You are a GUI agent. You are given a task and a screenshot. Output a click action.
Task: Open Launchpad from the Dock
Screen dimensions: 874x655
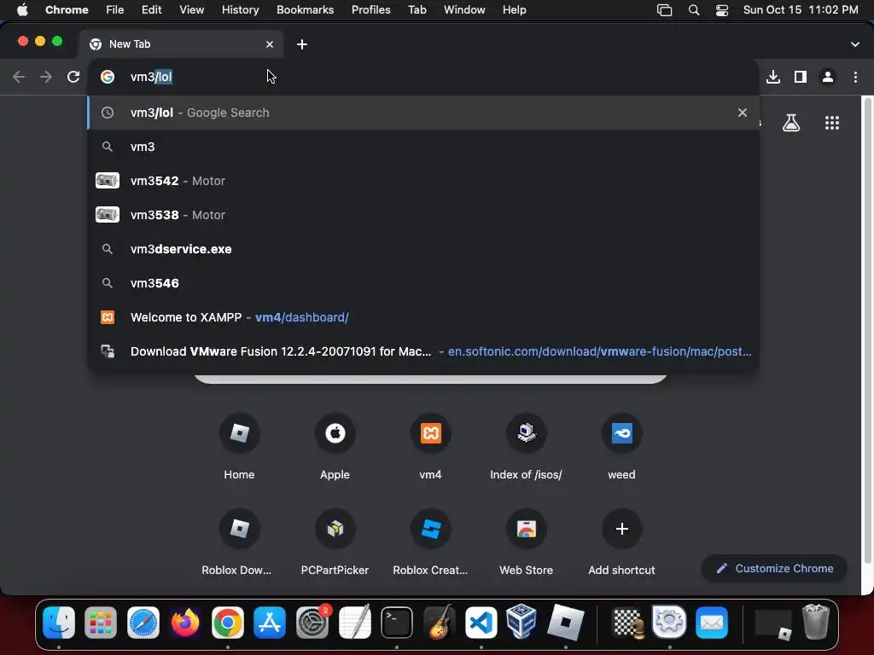[101, 622]
